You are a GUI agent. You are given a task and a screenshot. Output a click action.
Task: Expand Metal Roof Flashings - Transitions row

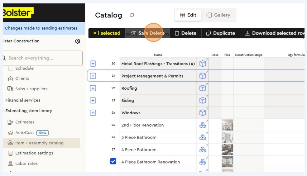pos(93,64)
